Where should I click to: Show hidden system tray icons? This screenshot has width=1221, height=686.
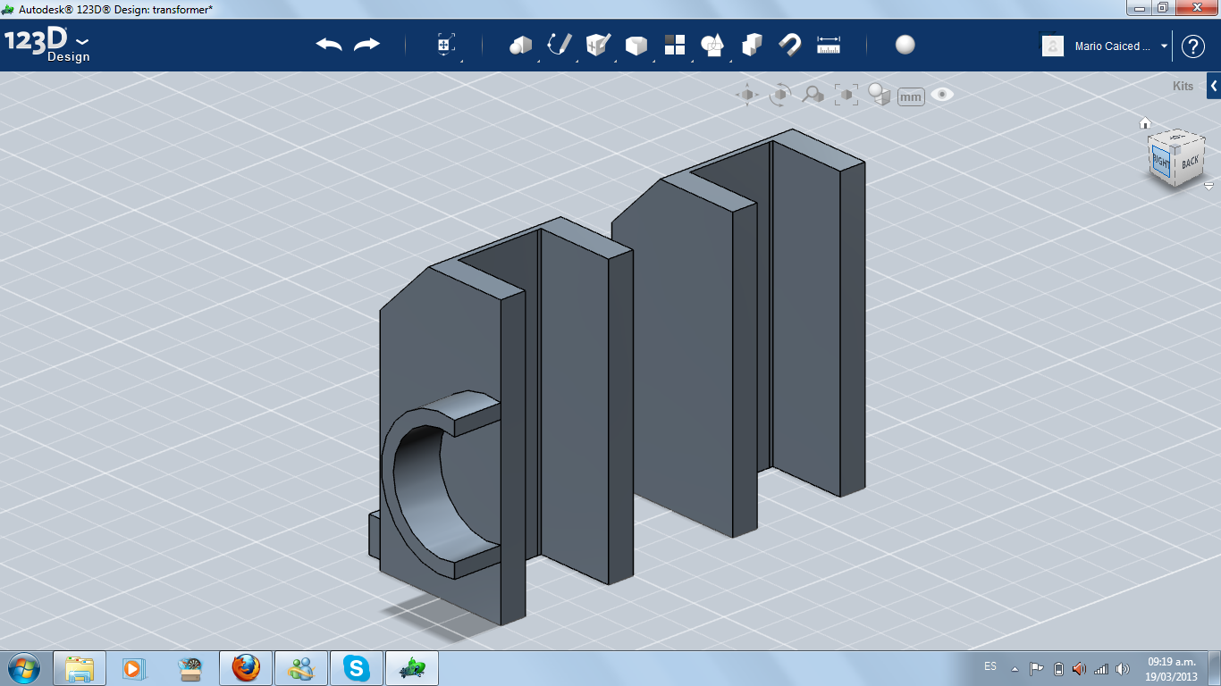pyautogui.click(x=1015, y=668)
